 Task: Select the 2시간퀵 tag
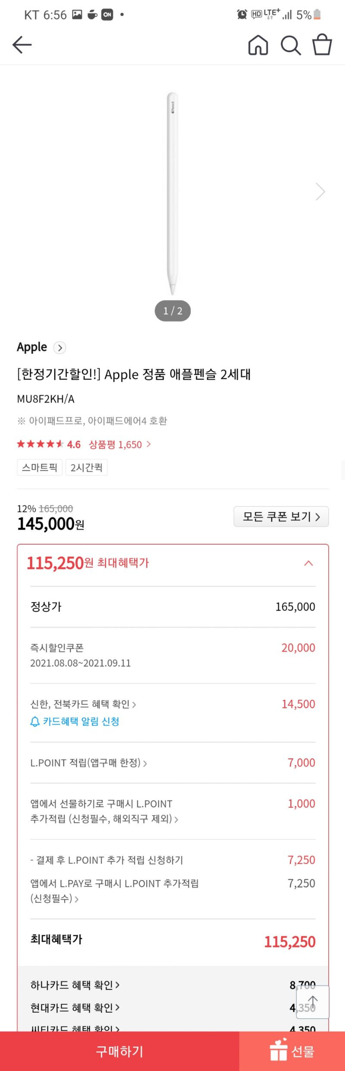(x=86, y=467)
